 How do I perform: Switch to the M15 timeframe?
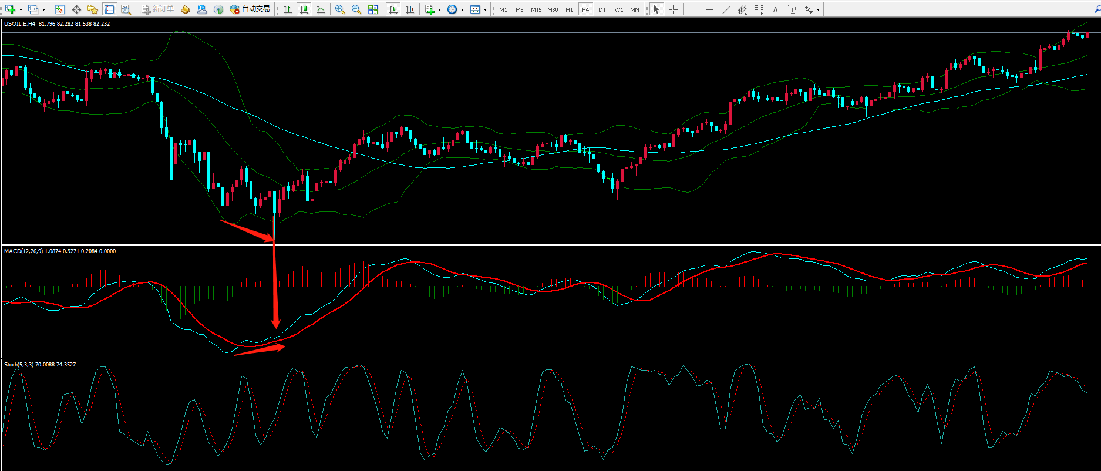coord(536,9)
